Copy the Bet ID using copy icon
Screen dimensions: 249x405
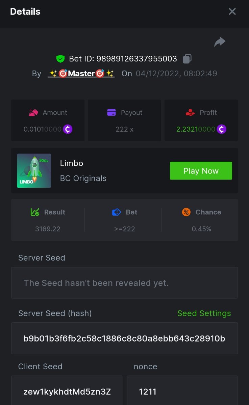[187, 59]
